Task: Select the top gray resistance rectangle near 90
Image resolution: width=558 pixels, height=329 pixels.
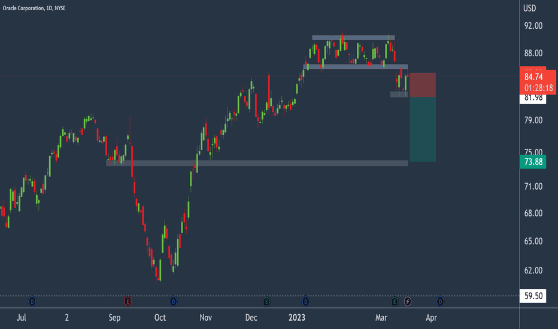Action: 353,38
